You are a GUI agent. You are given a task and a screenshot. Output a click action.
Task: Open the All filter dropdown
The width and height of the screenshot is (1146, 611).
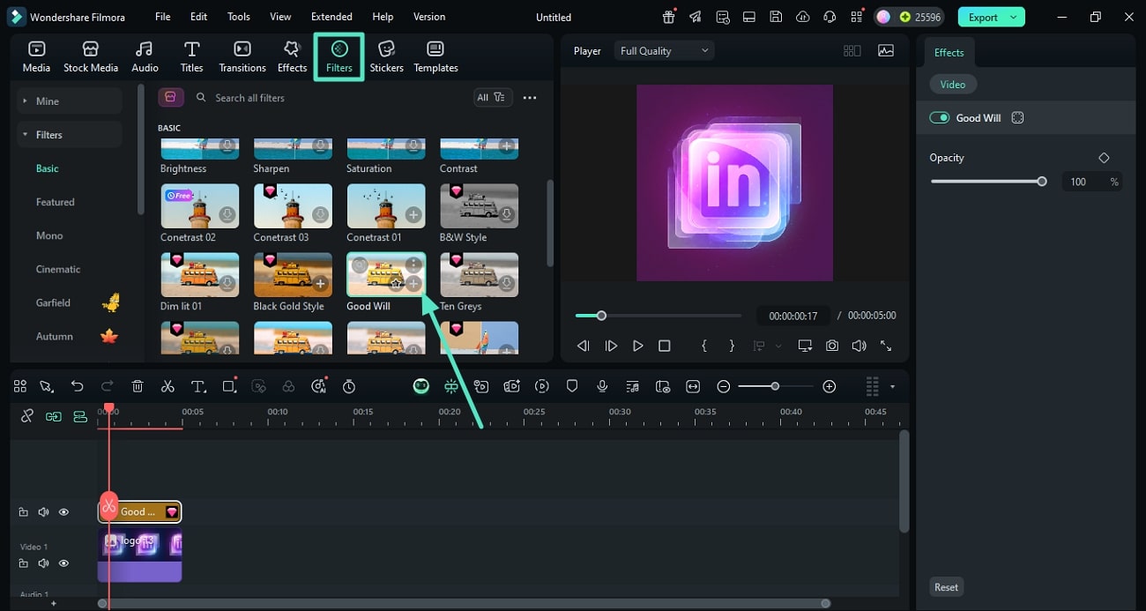point(492,98)
